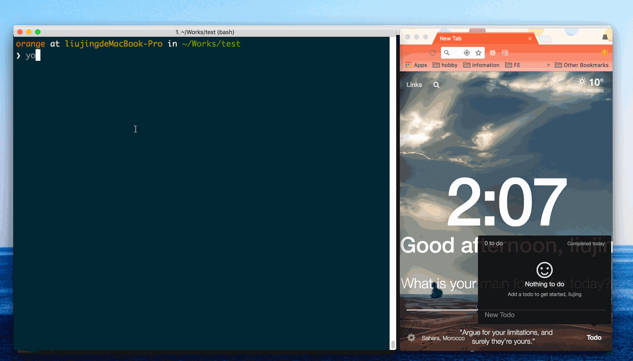
Task: Open the Links panel on Momentum page
Action: pyautogui.click(x=414, y=85)
